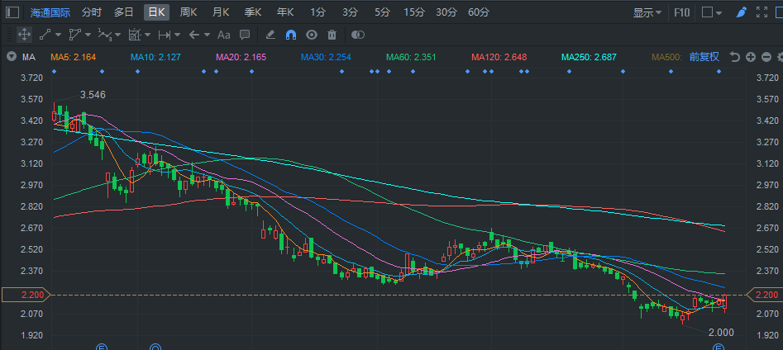Select the 30分 timeframe

(446, 12)
